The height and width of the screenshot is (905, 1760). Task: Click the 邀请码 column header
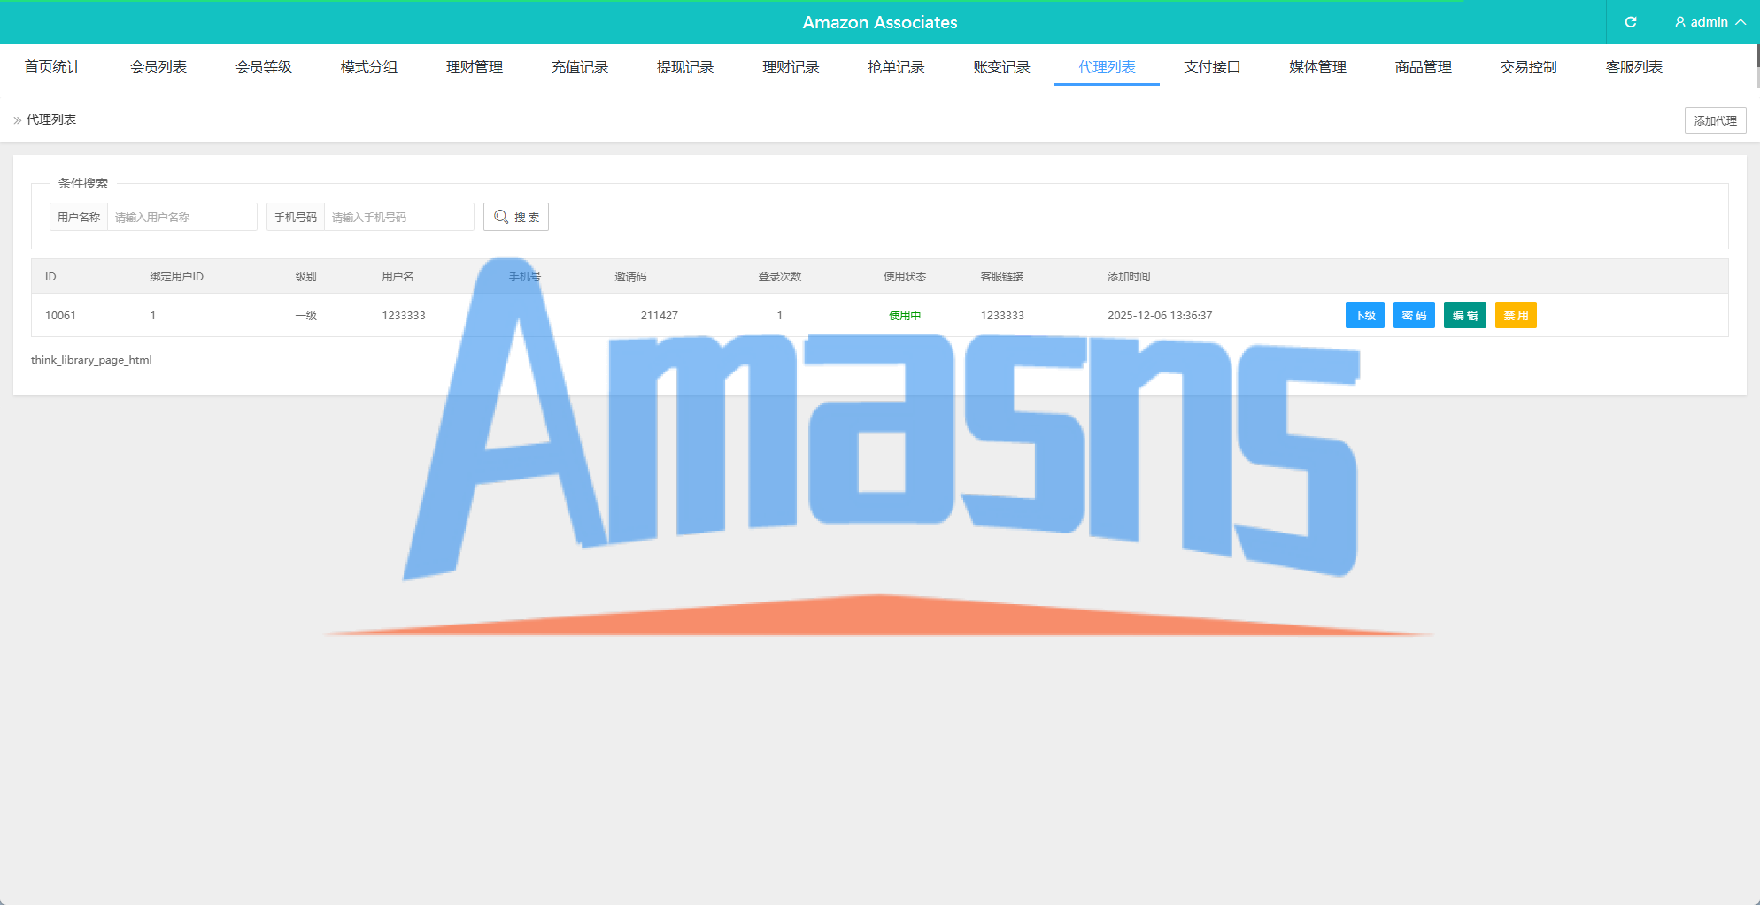click(630, 277)
